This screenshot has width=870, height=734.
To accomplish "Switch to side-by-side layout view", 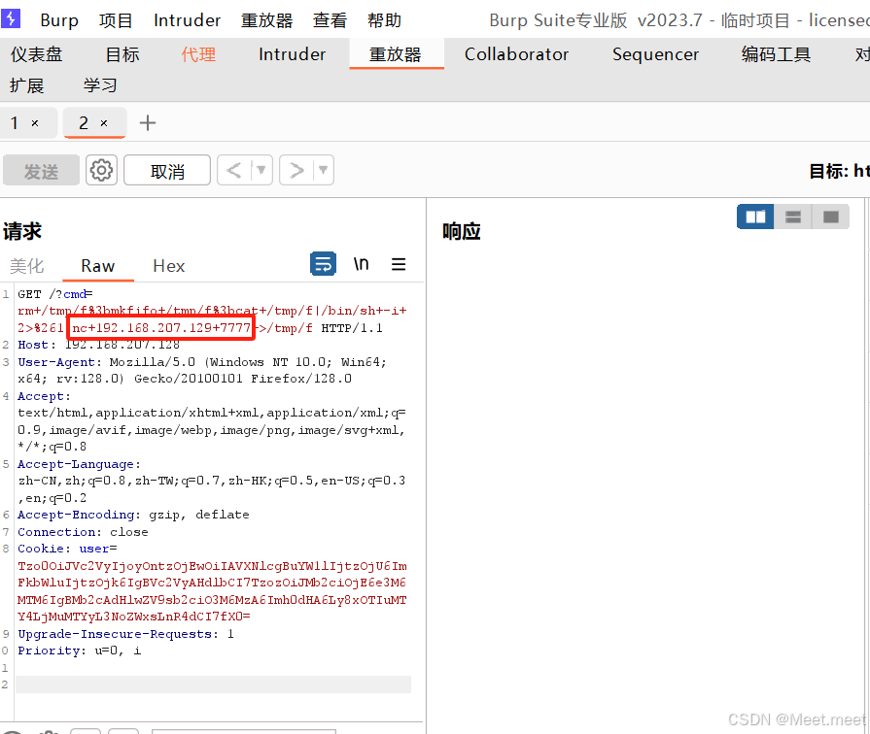I will (x=755, y=217).
